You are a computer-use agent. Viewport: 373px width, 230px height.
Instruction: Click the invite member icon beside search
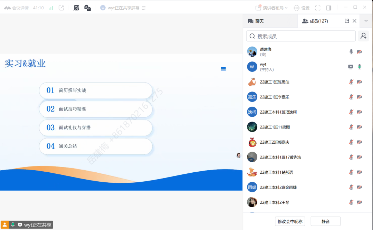pyautogui.click(x=363, y=36)
